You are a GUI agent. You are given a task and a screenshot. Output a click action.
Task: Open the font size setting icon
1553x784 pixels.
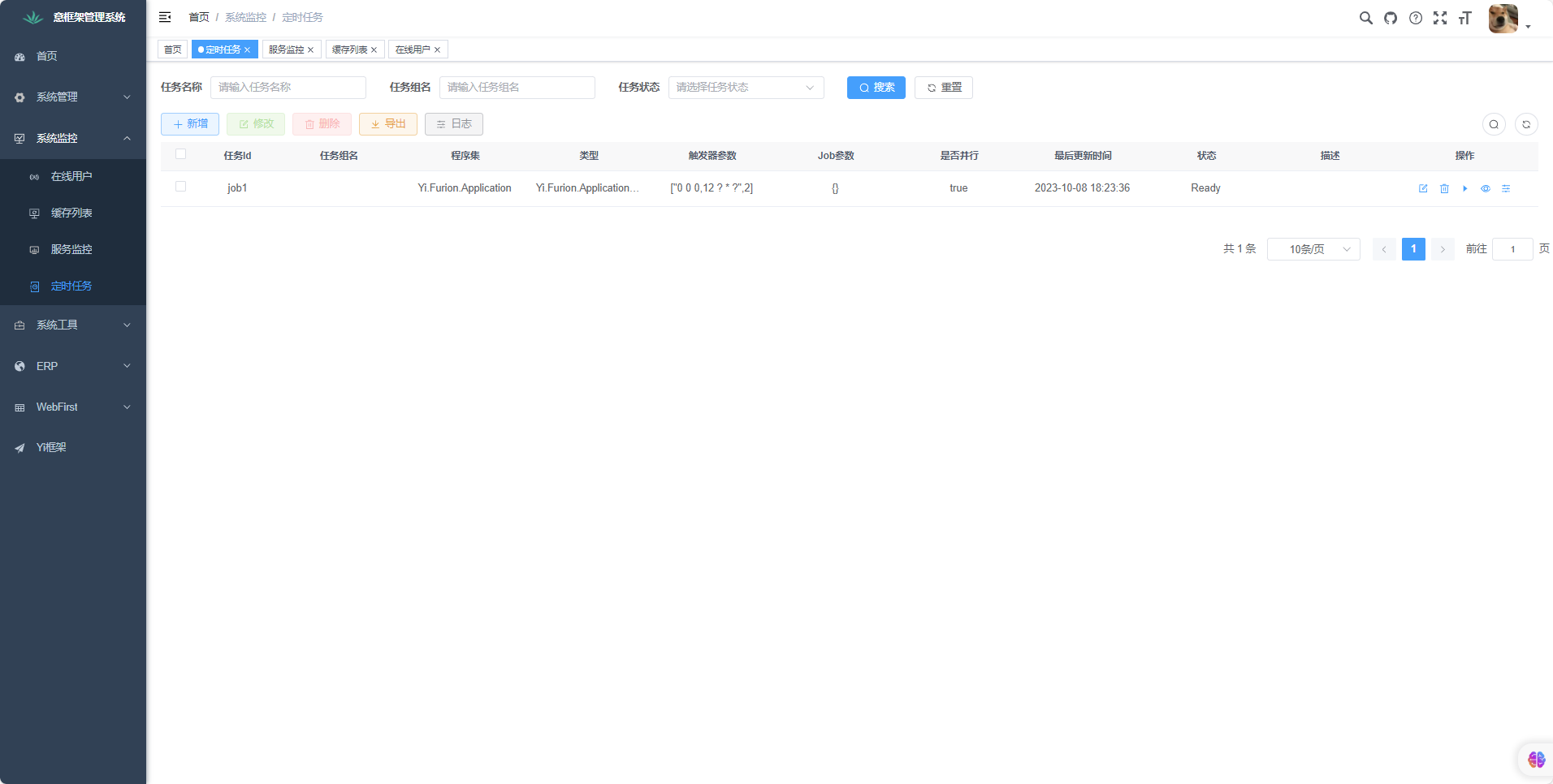pos(1465,18)
